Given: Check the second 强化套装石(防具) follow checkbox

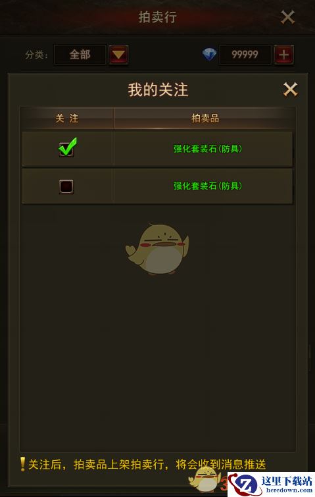Looking at the screenshot, I should point(66,186).
